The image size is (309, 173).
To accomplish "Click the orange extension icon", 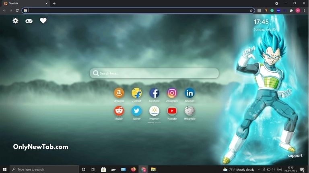I will pos(266,10).
